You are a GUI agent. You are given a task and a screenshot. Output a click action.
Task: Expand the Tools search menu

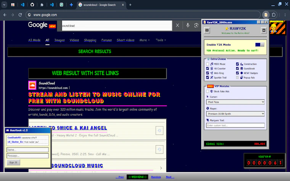point(161,40)
